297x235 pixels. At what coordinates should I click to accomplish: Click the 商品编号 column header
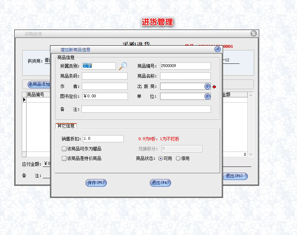(x=38, y=94)
